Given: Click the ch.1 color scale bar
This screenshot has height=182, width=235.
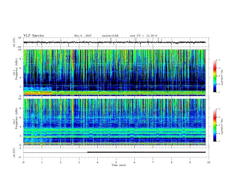Looking at the screenshot, I should coord(215,76).
